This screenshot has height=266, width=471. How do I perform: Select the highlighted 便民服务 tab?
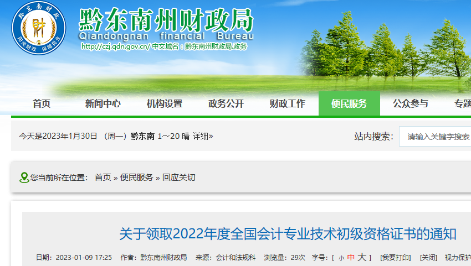point(349,103)
